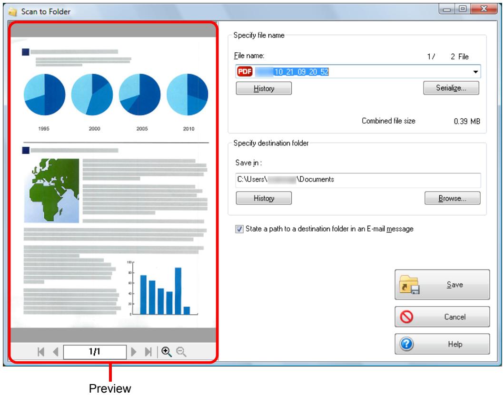The image size is (504, 395).
Task: Minimize the Scan to Folder window
Action: pyautogui.click(x=446, y=9)
